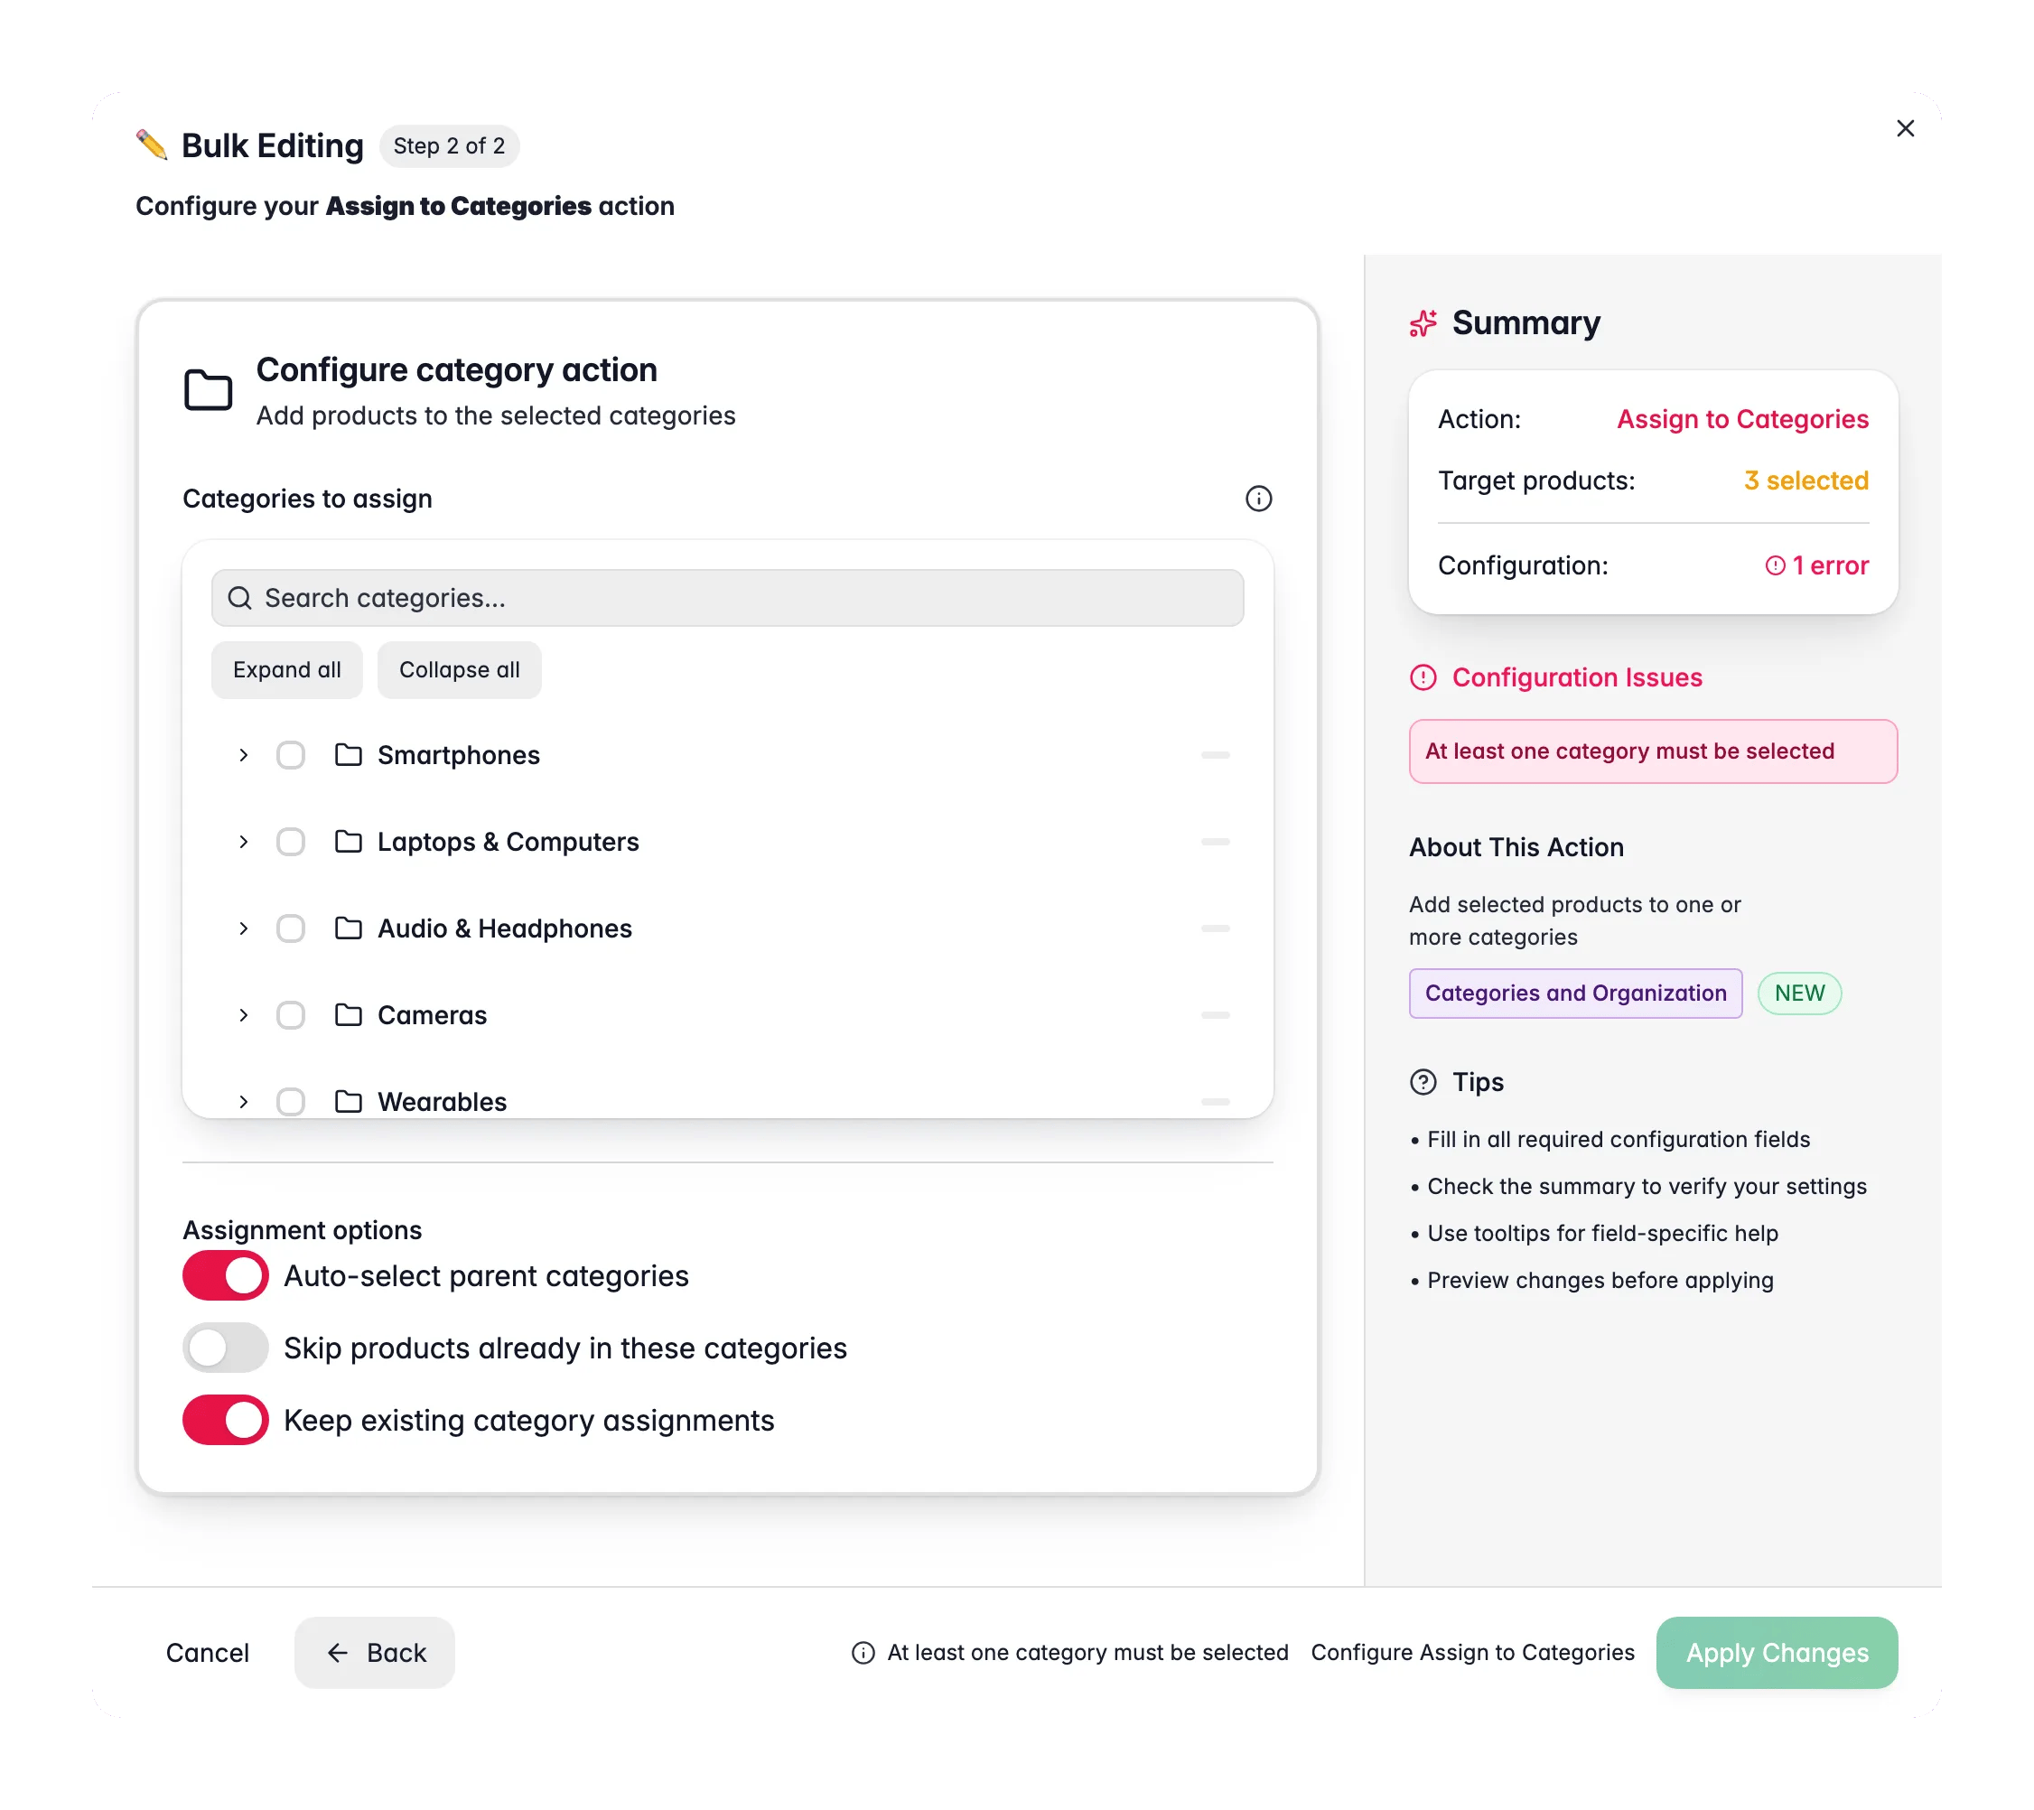Cancel the bulk editing operation

tap(207, 1653)
